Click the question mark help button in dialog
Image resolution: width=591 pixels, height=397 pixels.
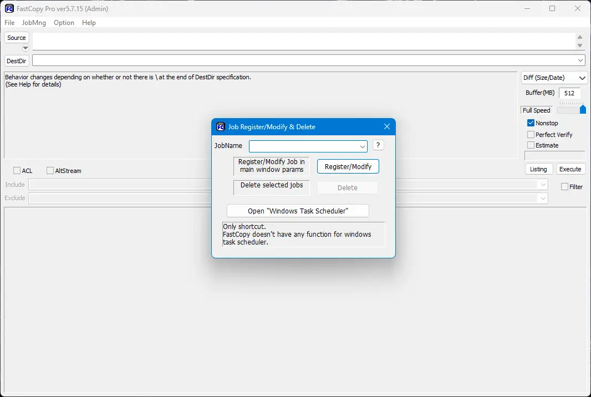(378, 145)
